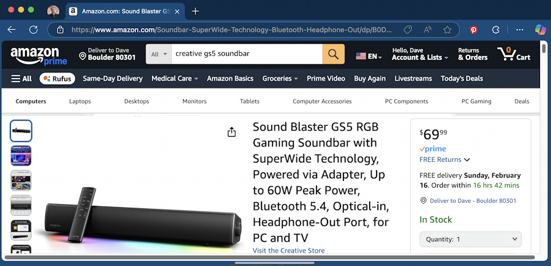Open the All hamburger menu

pyautogui.click(x=21, y=78)
